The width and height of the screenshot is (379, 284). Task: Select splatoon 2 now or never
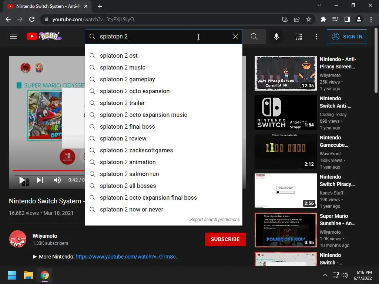(163, 210)
